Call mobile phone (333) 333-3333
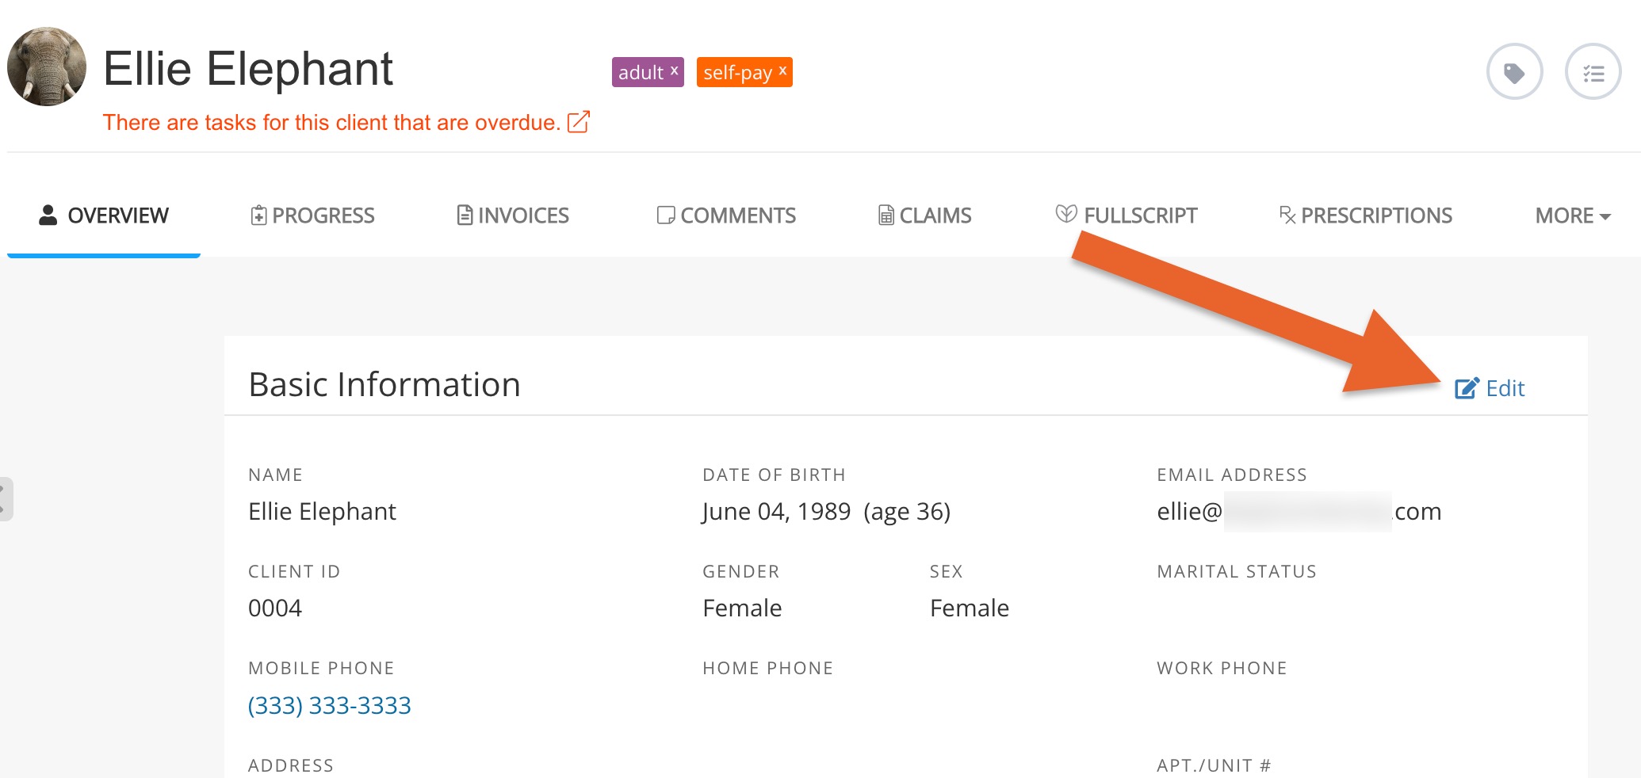 click(x=330, y=705)
